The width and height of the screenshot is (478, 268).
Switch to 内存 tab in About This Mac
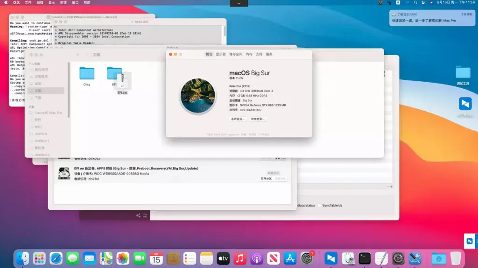[x=249, y=54]
